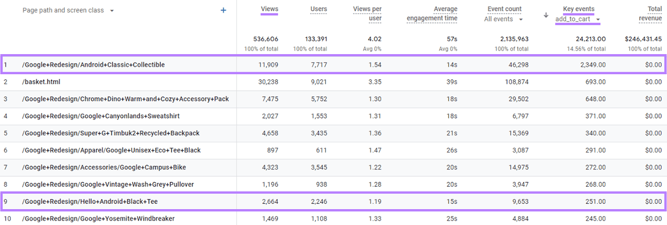Click the Key events column header

[579, 9]
